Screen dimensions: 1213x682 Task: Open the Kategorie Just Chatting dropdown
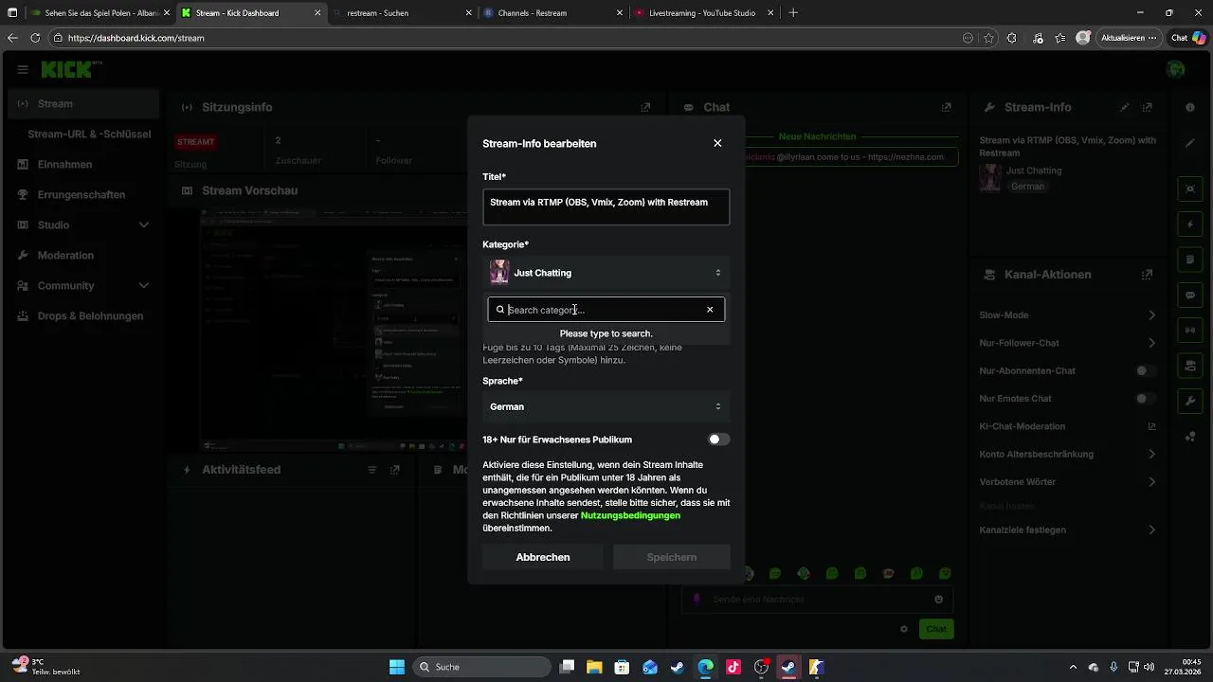(x=606, y=273)
